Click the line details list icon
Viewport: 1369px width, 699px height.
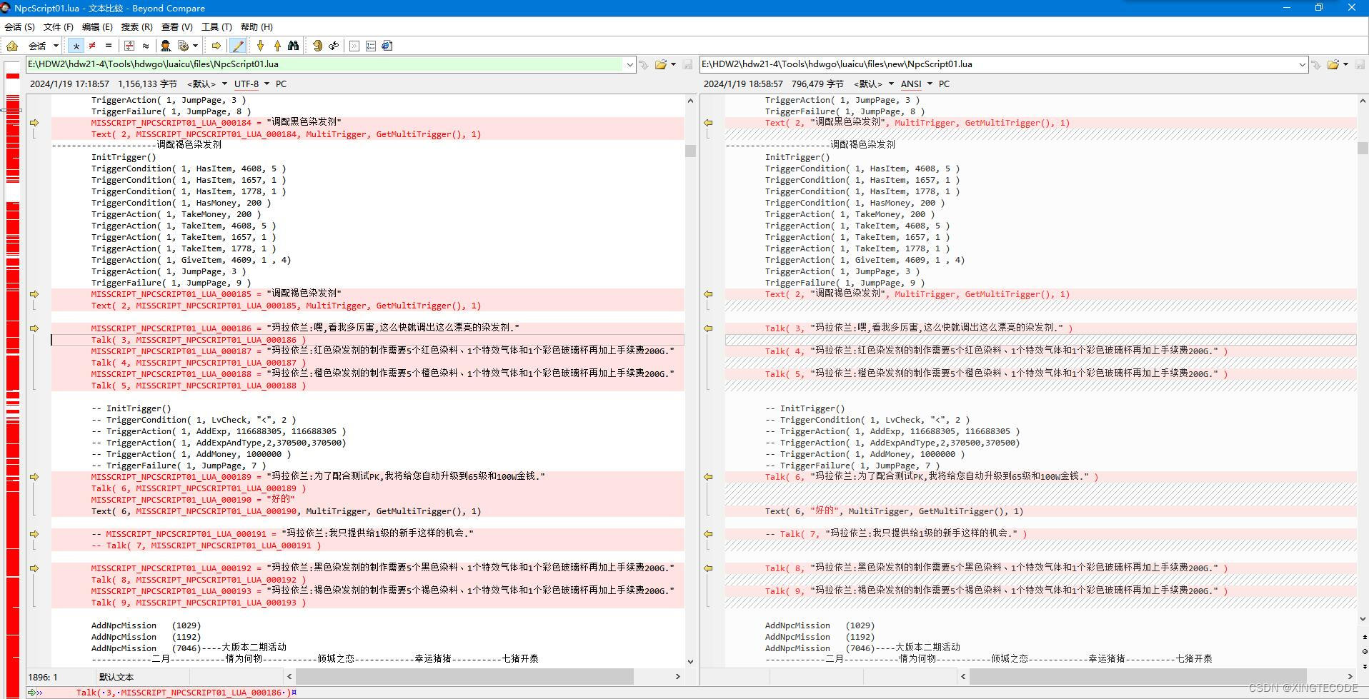[371, 46]
